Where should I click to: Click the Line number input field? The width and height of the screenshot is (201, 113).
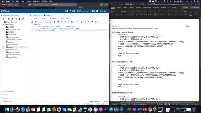click(x=77, y=22)
